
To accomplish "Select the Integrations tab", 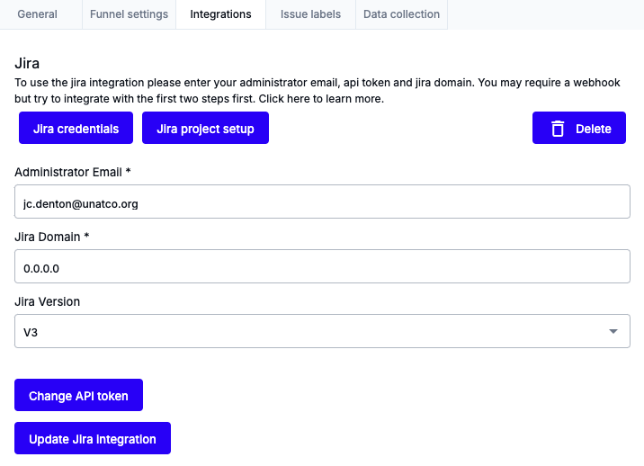I will point(220,14).
